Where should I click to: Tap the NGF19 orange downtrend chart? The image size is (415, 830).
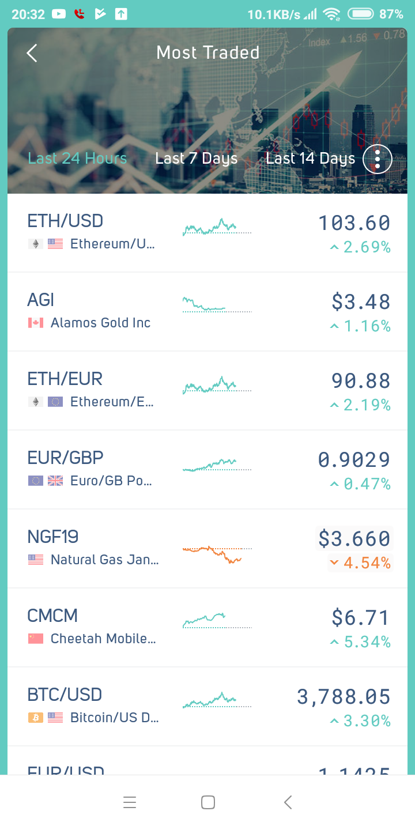pos(217,554)
